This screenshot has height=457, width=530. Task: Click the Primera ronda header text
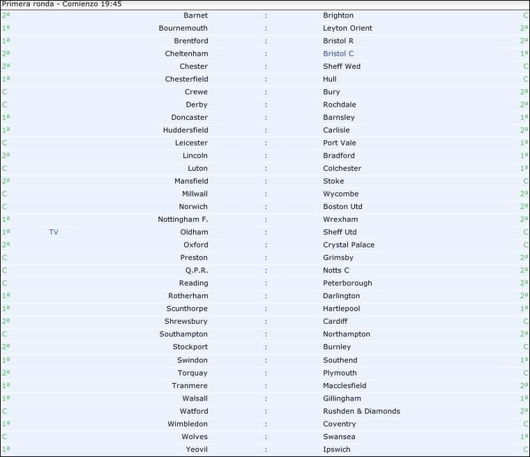(x=61, y=4)
